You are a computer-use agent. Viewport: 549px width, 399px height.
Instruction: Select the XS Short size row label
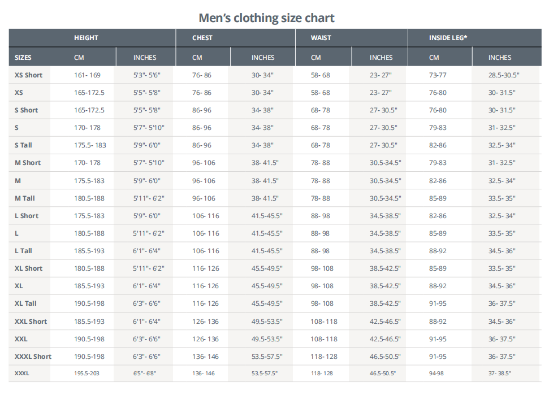click(x=28, y=75)
